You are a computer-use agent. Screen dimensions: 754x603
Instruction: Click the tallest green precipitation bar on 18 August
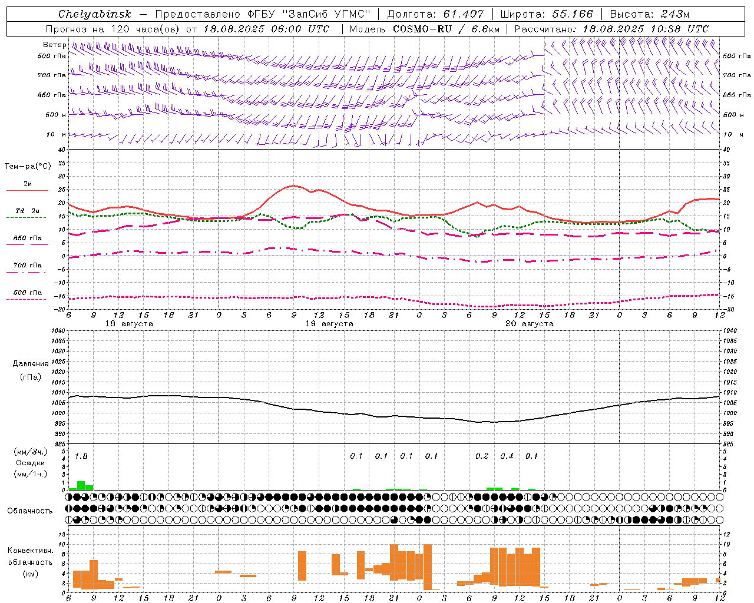click(81, 485)
